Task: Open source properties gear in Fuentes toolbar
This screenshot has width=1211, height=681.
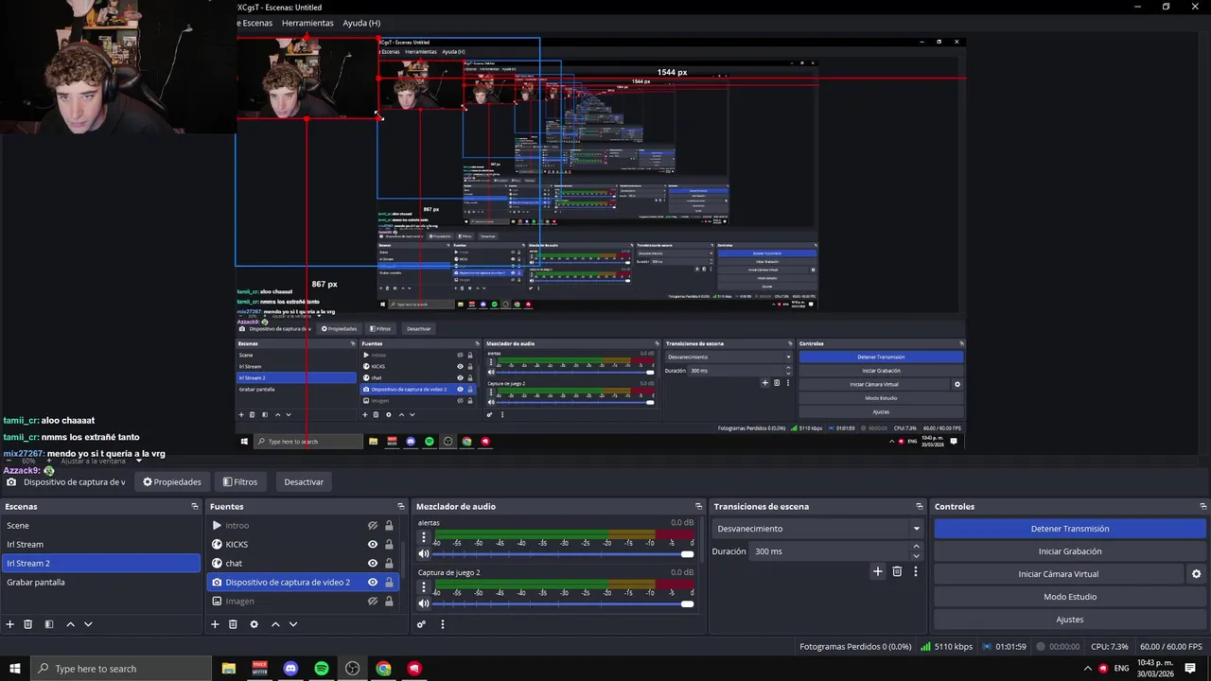Action: click(254, 624)
